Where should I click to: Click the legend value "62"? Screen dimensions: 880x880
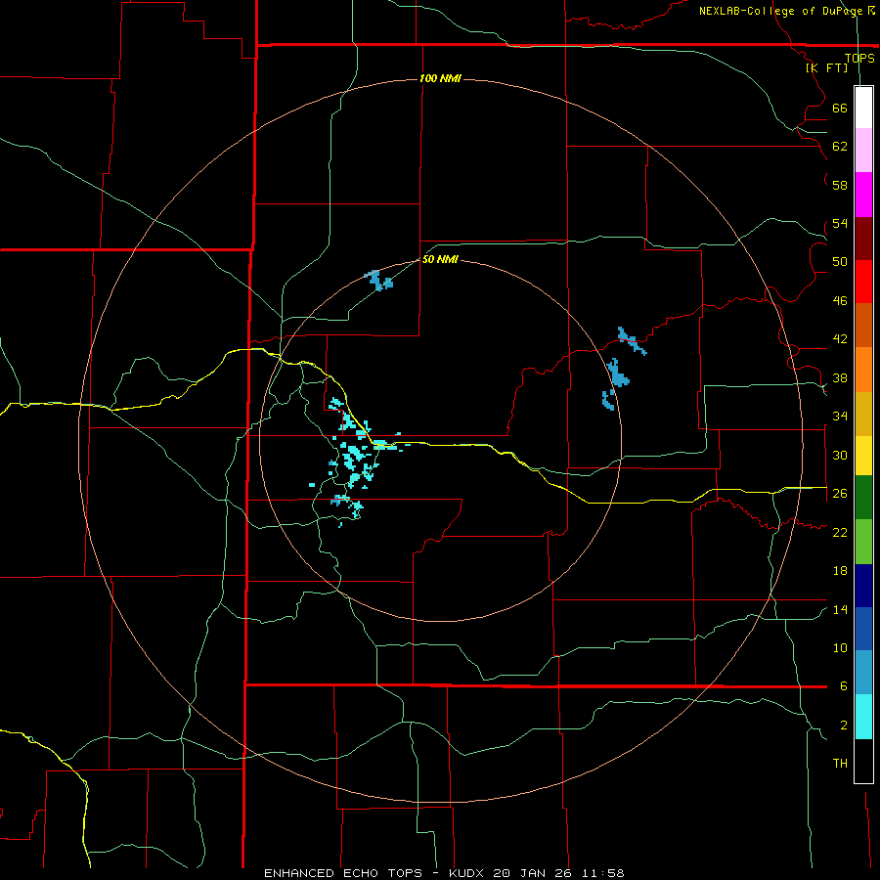coord(840,147)
